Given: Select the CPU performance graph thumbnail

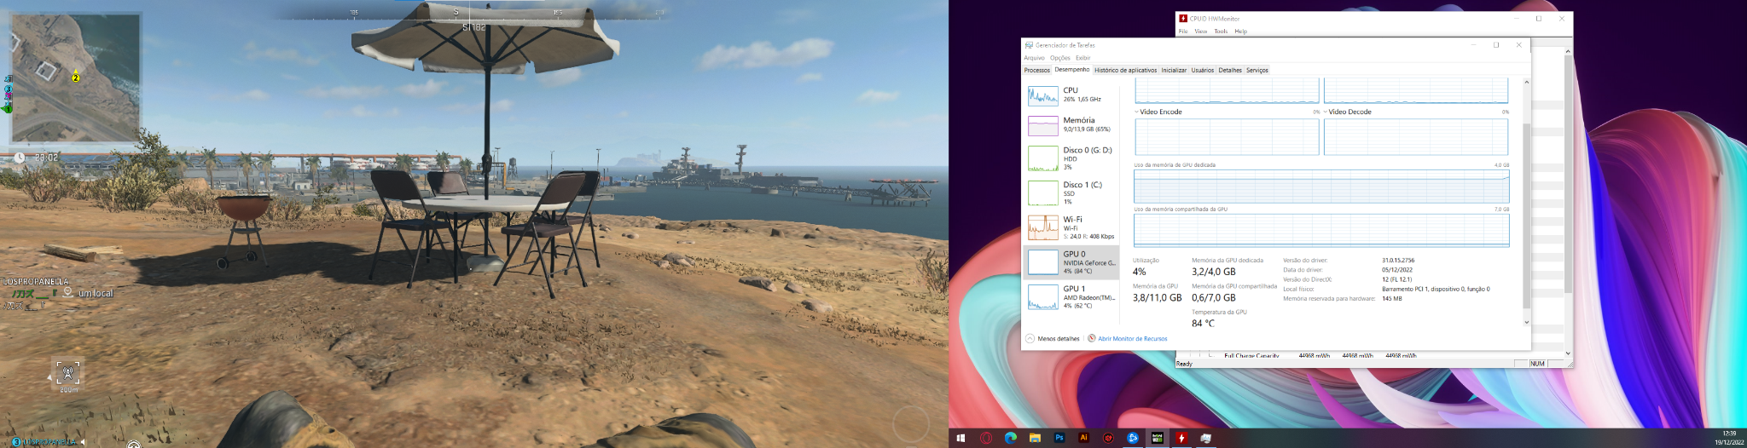Looking at the screenshot, I should 1042,95.
